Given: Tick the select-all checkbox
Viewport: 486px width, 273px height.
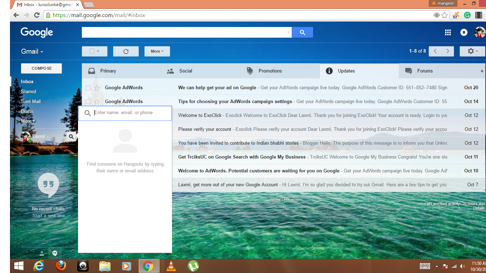Looking at the screenshot, I should 92,51.
